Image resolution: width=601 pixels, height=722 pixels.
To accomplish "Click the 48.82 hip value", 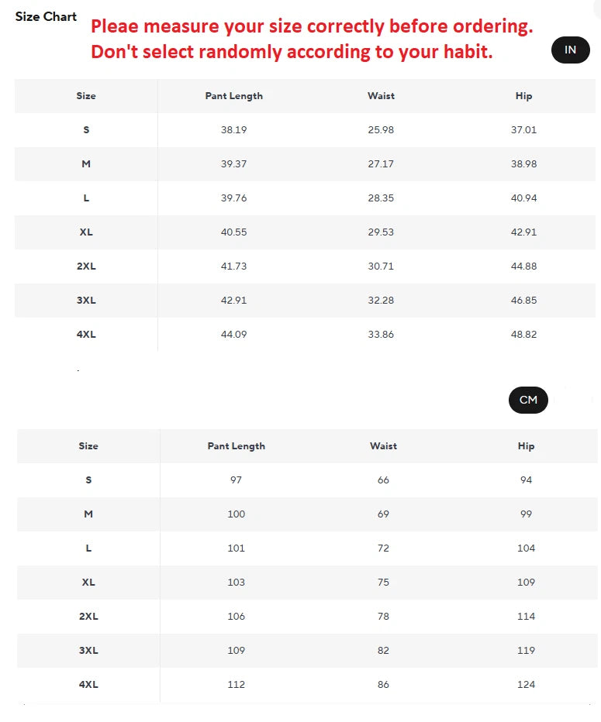I will [523, 335].
